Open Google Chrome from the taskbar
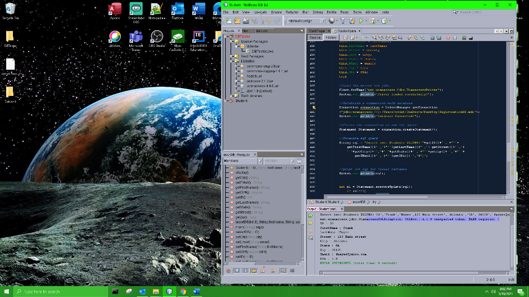Screen dimensions: 529x297 [x=183, y=291]
